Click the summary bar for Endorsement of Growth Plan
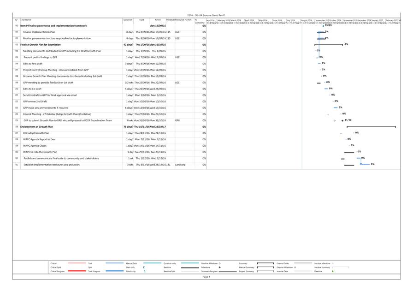This screenshot has width=413, height=292. point(371,126)
